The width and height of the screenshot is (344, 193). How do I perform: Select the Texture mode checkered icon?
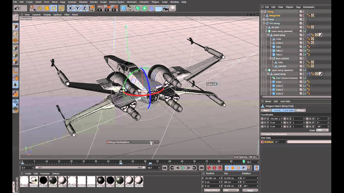16,34
